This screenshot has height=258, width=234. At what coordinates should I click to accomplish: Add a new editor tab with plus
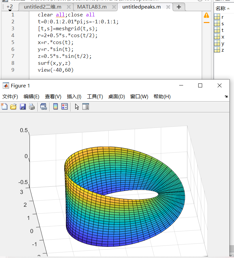(179, 7)
